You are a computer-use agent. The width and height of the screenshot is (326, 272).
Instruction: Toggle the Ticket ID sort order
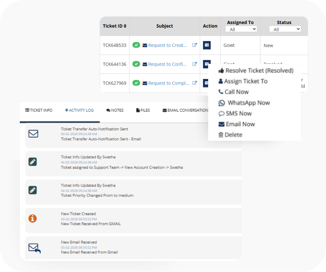point(125,26)
